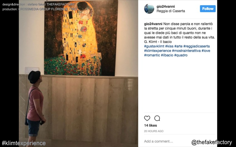
Task: Open the #love hashtag
Action: click(x=206, y=51)
